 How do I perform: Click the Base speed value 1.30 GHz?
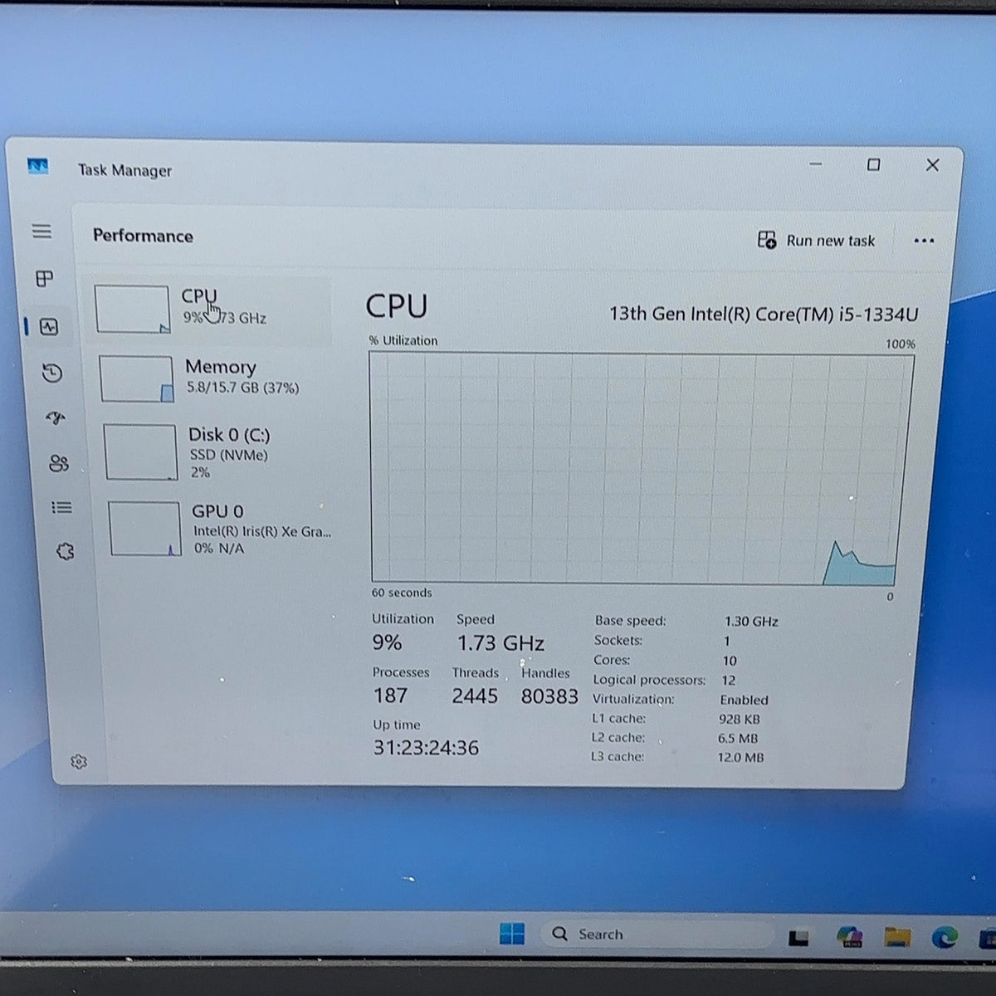pos(751,621)
